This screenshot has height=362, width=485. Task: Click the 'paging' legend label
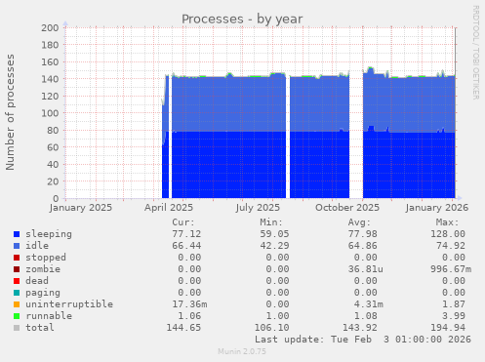43,293
